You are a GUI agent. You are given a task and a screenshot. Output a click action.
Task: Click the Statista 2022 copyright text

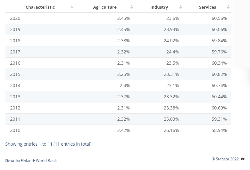225,159
